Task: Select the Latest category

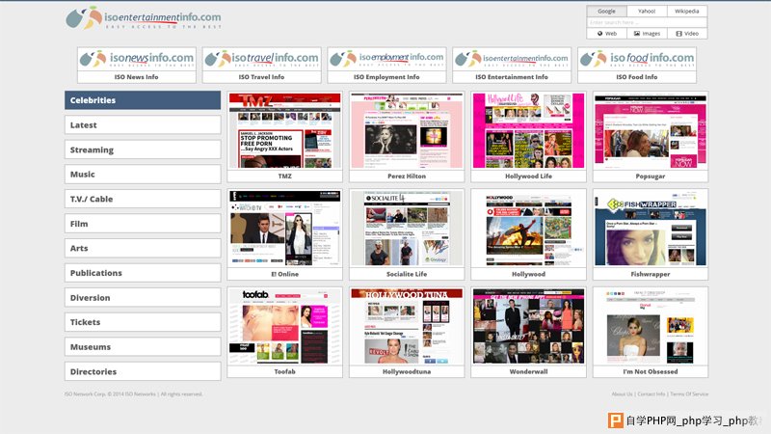Action: pos(143,125)
